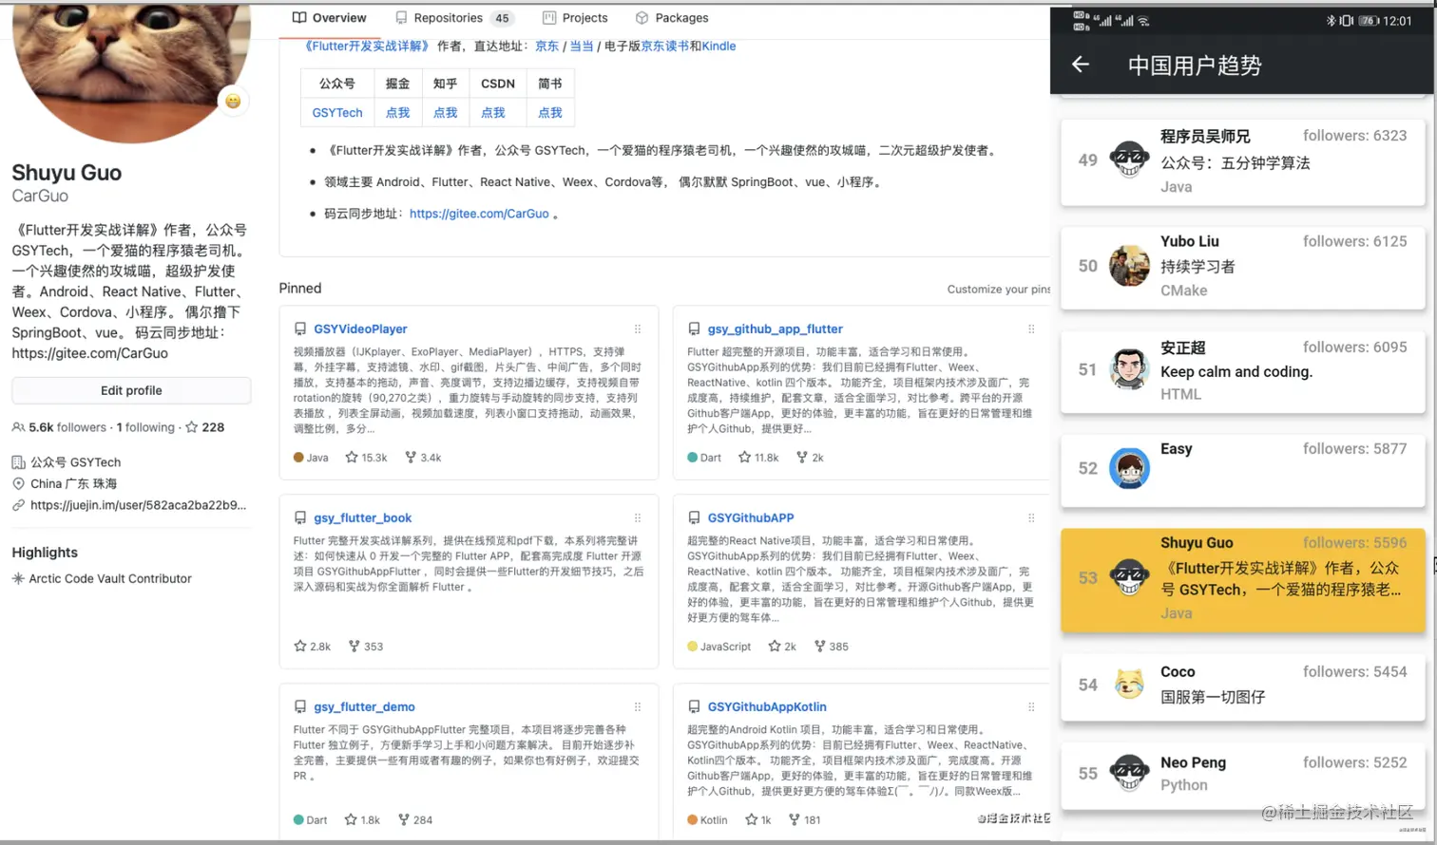Click the 353 forks on gsy_flutter_book
The image size is (1437, 845).
366,647
